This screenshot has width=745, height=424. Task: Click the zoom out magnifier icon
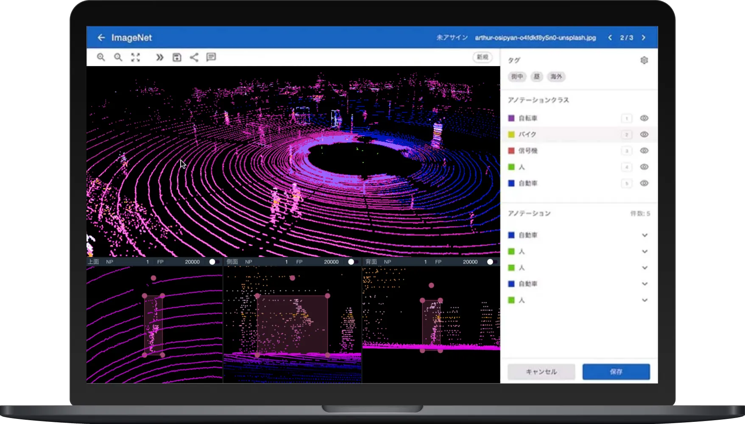click(118, 57)
